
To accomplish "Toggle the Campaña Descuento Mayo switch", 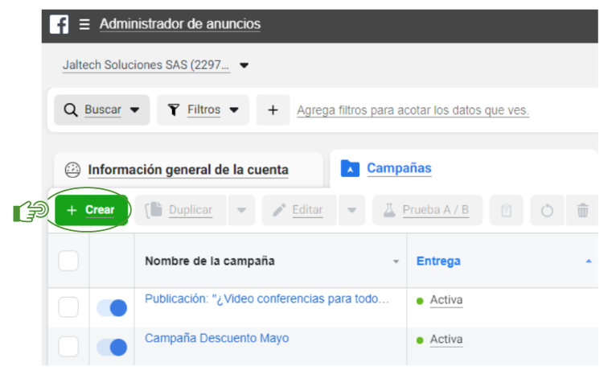I will click(112, 347).
